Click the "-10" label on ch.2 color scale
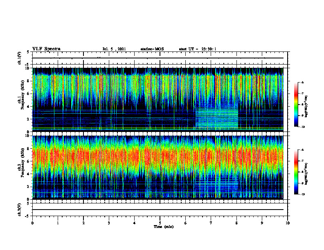 point(303,194)
